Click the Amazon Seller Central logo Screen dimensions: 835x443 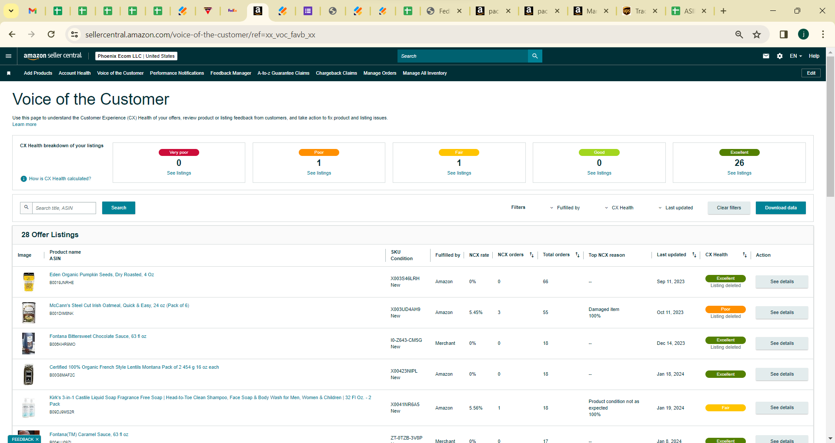53,56
